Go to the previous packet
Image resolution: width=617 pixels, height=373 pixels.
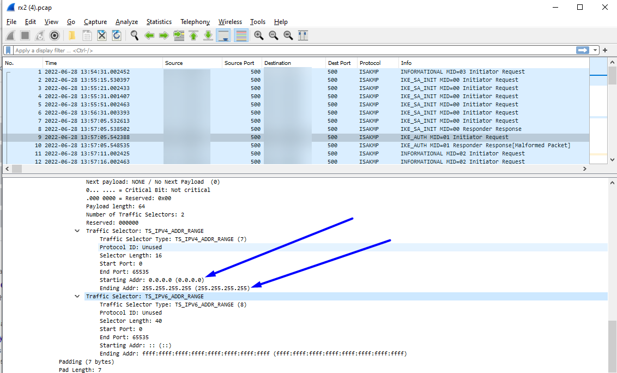point(149,35)
